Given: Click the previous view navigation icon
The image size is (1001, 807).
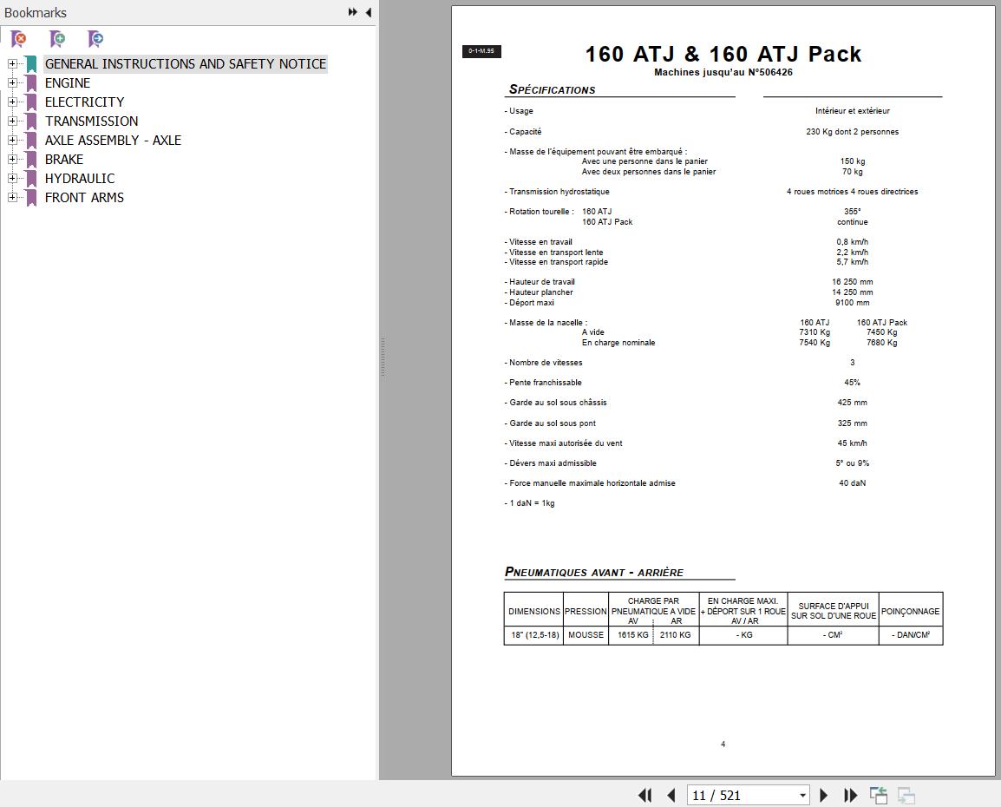Looking at the screenshot, I should (x=879, y=795).
